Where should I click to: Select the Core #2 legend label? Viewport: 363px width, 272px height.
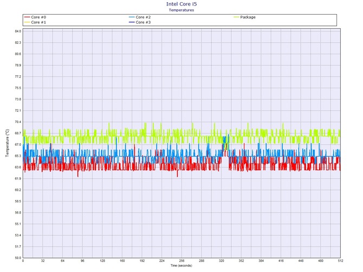pos(142,17)
